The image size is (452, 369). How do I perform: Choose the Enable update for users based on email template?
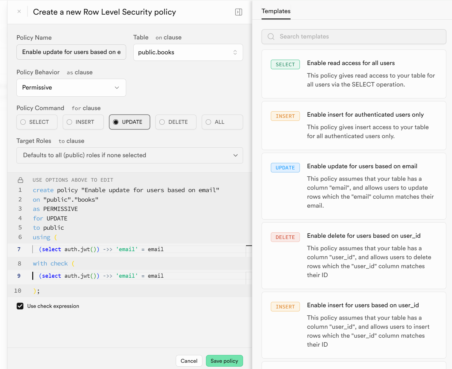tap(354, 186)
